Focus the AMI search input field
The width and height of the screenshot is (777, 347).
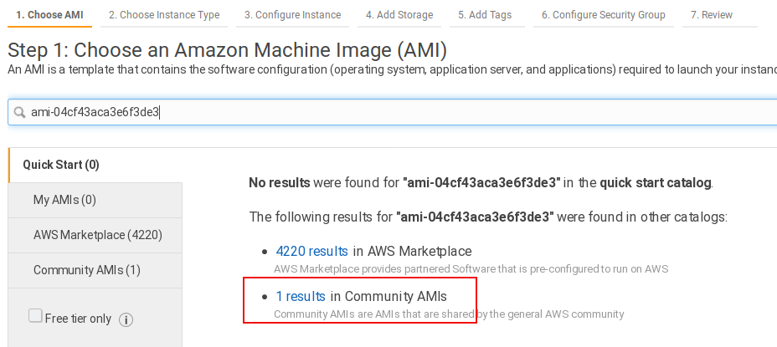coord(402,112)
